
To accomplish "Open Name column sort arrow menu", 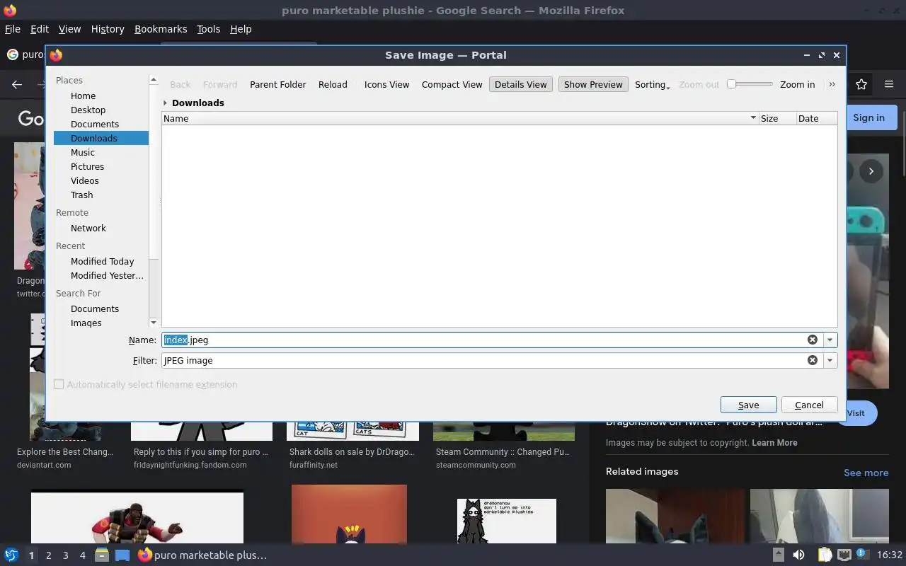I will (753, 118).
